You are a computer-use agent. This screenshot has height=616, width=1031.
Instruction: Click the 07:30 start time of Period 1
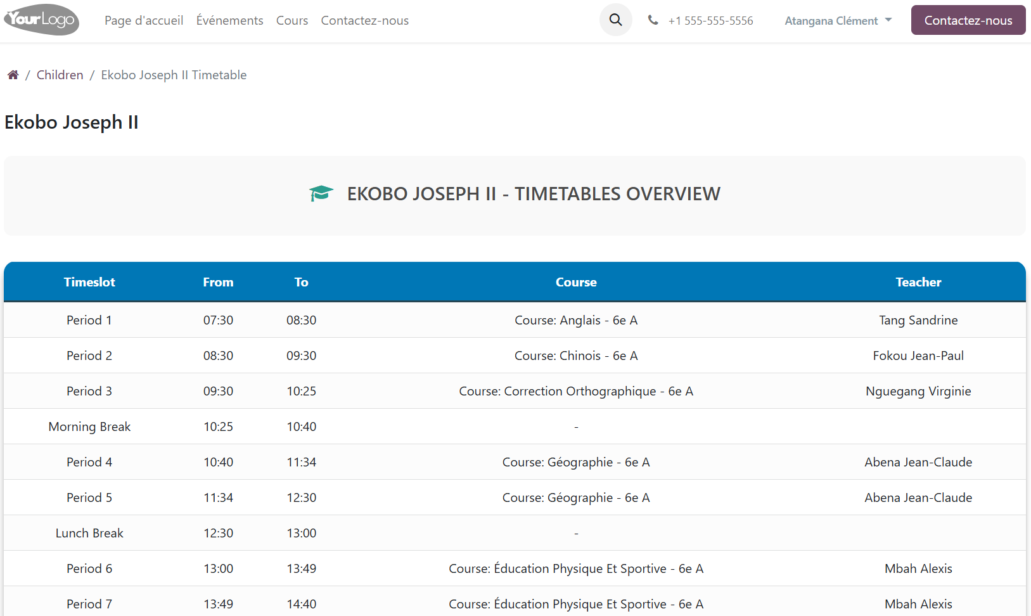click(x=218, y=320)
